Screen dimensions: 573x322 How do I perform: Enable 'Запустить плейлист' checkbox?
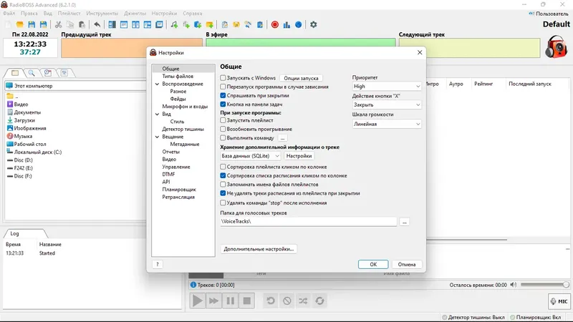(x=223, y=120)
